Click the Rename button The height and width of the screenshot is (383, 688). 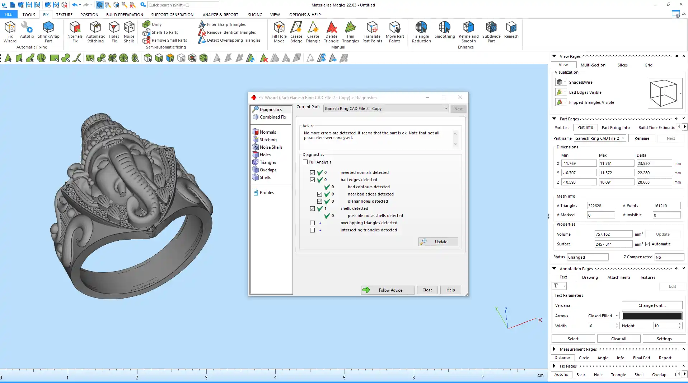click(x=642, y=138)
